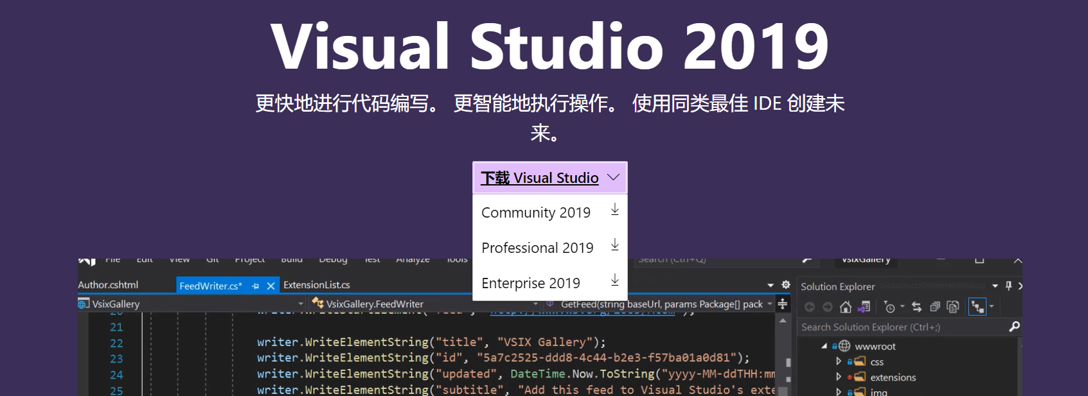Click the Solution Explorer Forward arrow
Screen dimensions: 1088x396
[828, 307]
